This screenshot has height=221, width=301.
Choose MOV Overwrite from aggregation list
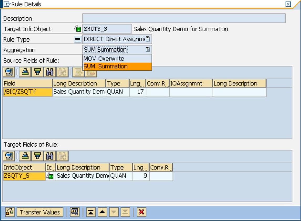click(x=117, y=59)
